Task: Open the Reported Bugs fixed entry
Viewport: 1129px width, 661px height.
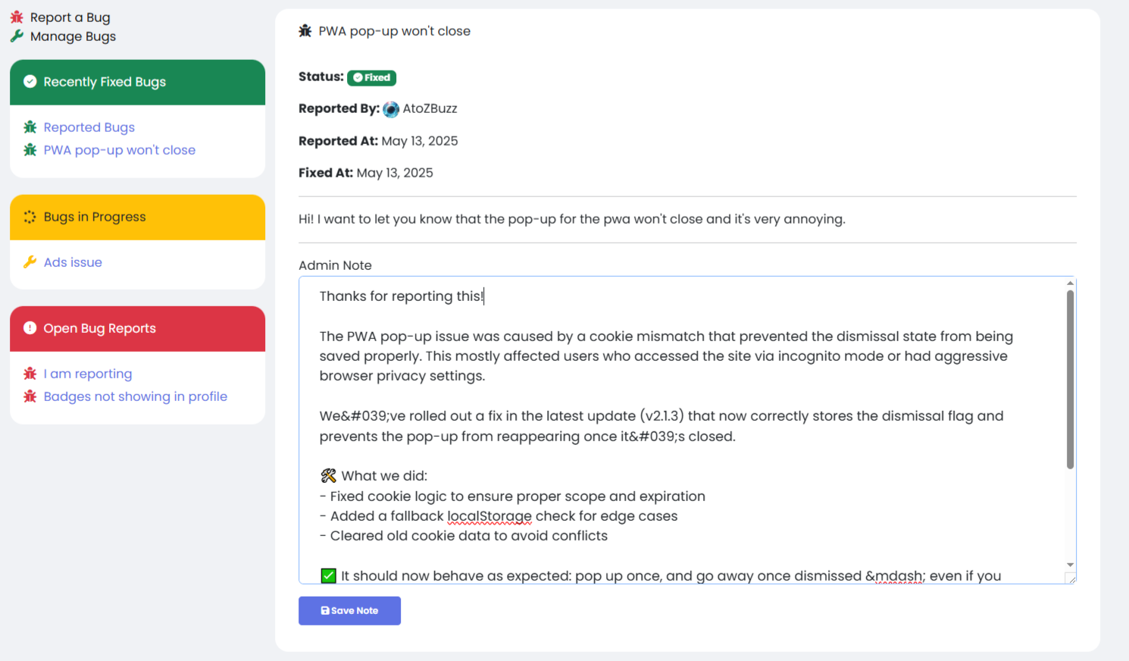Action: point(89,127)
